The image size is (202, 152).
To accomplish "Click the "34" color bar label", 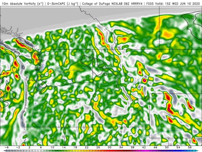I will [x=121, y=147].
